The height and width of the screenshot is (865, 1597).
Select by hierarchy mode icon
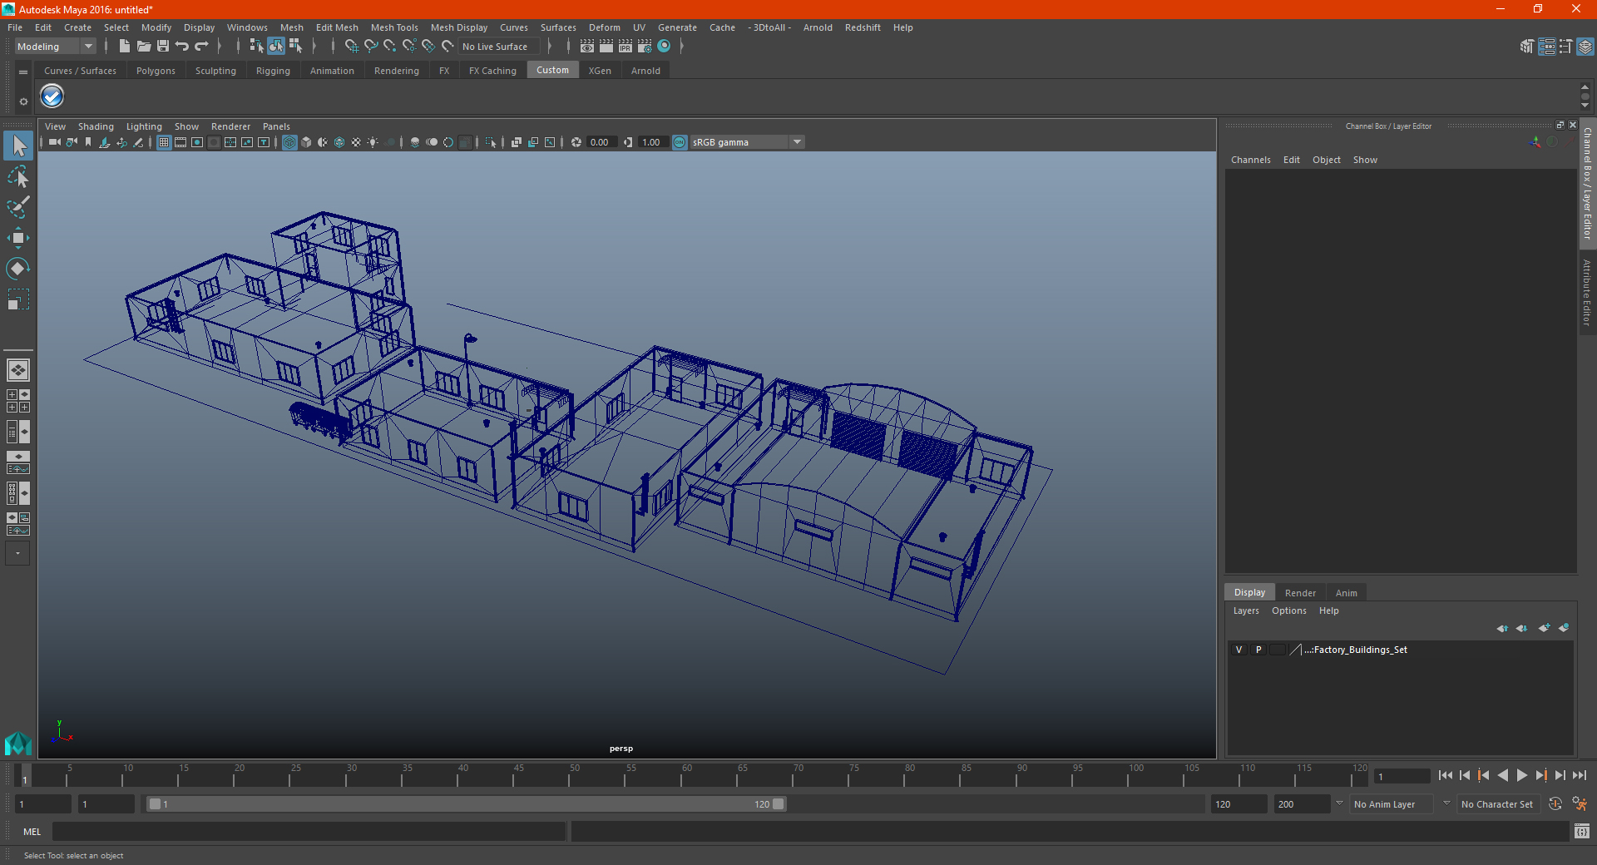pos(256,47)
